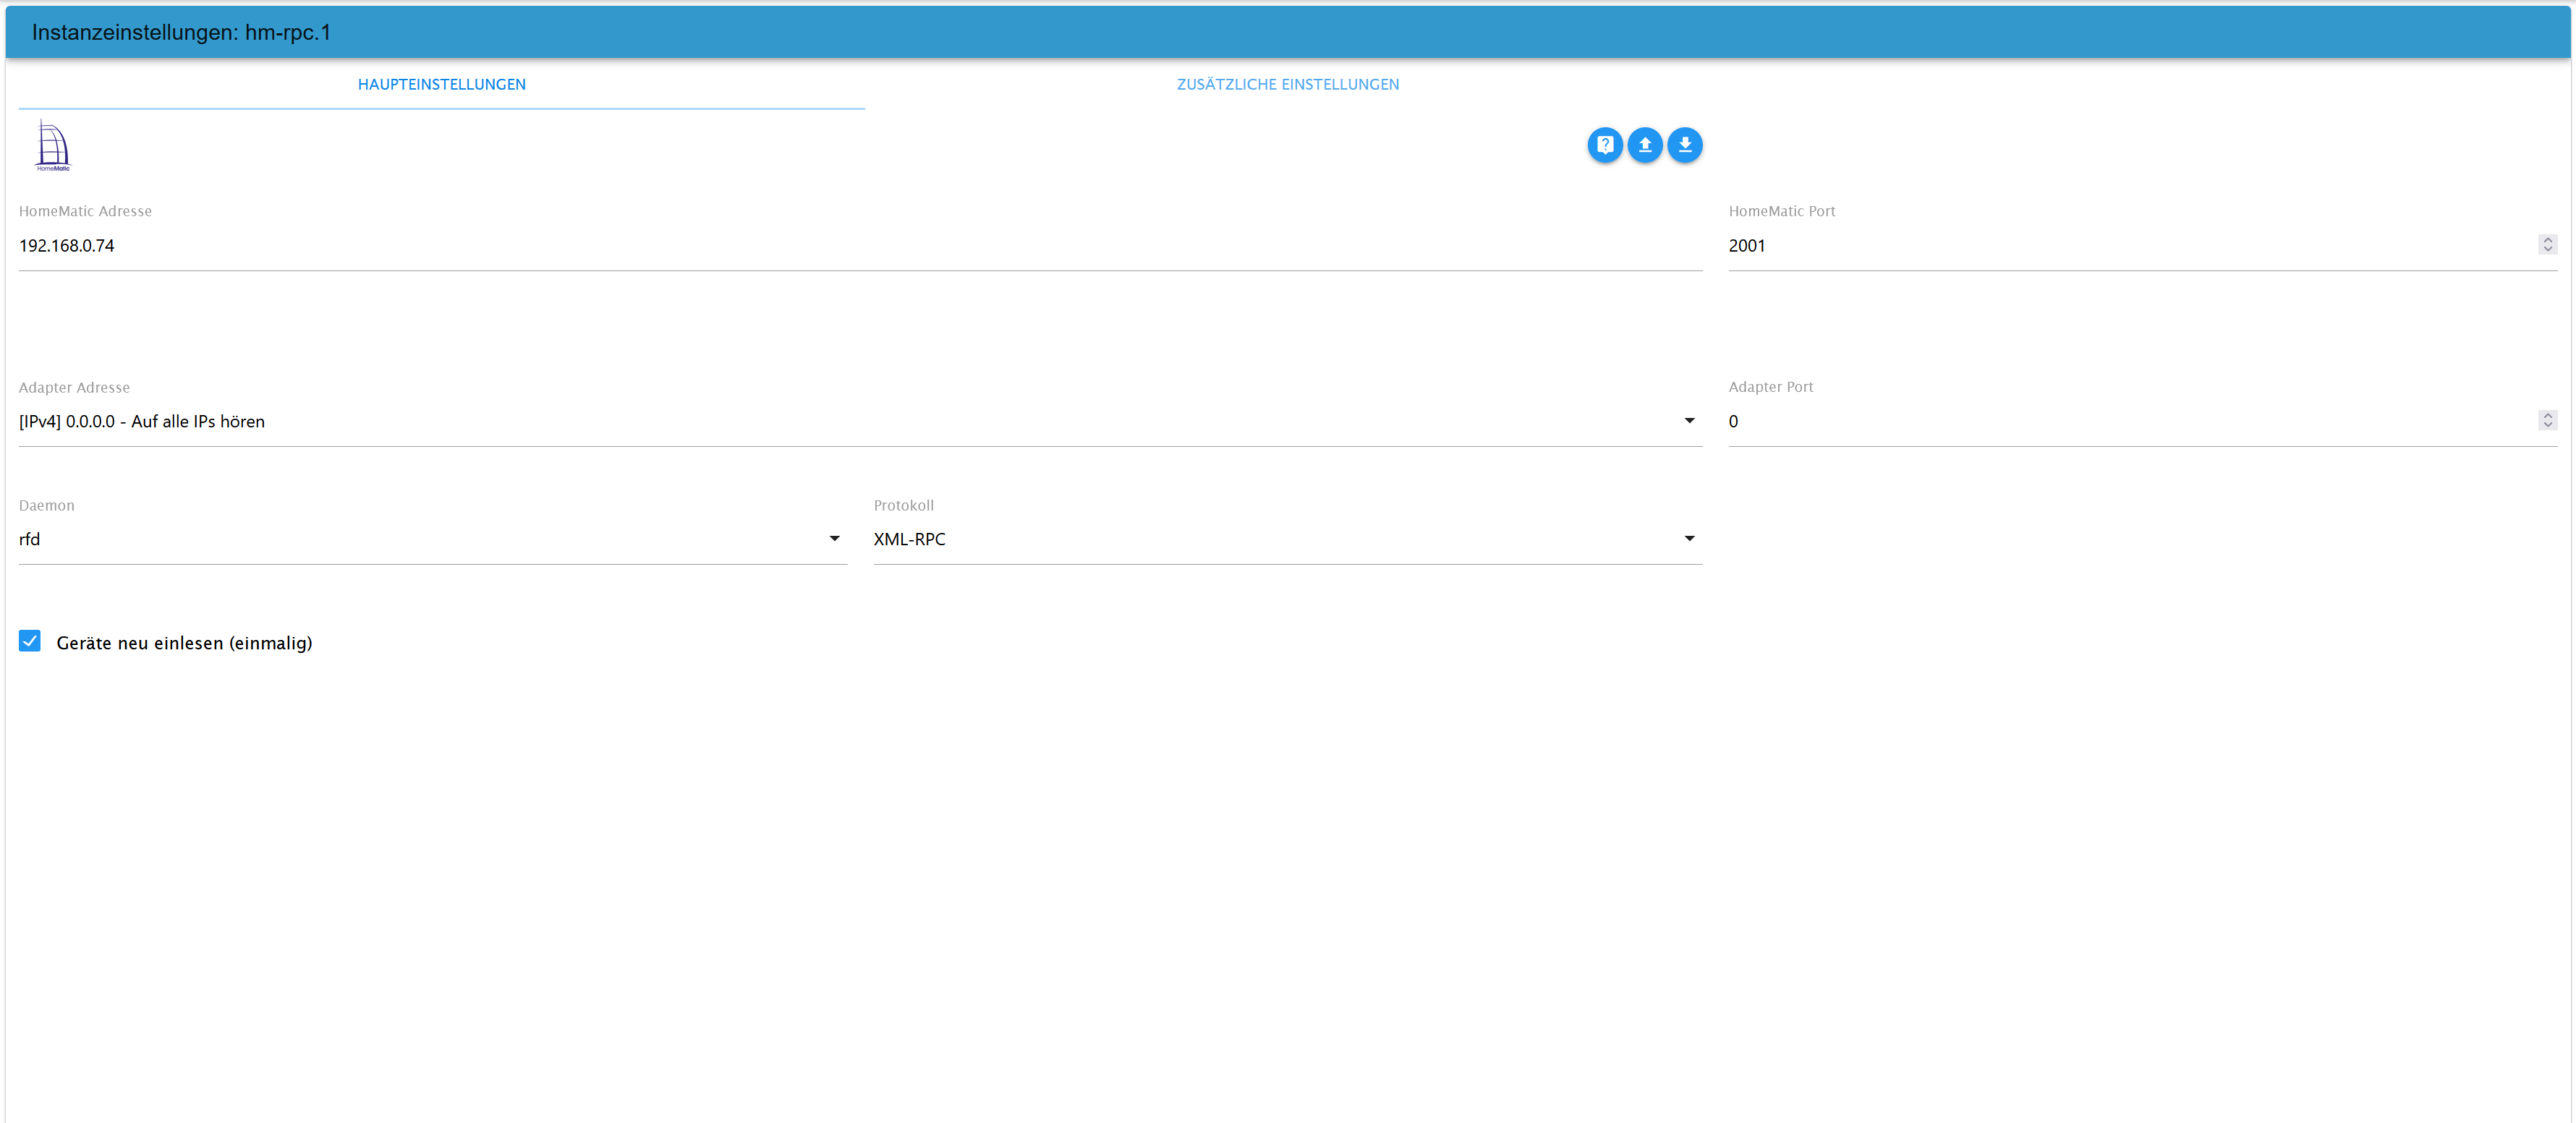Click the upload configuration arrow button
The image size is (2576, 1123).
pyautogui.click(x=1644, y=145)
